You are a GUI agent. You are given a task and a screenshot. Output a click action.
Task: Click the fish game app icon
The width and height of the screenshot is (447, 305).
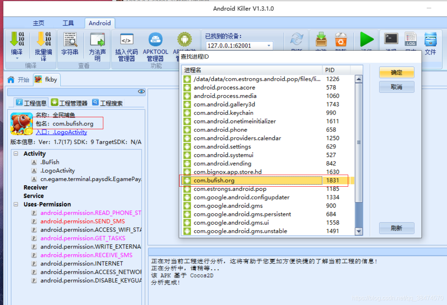click(21, 124)
